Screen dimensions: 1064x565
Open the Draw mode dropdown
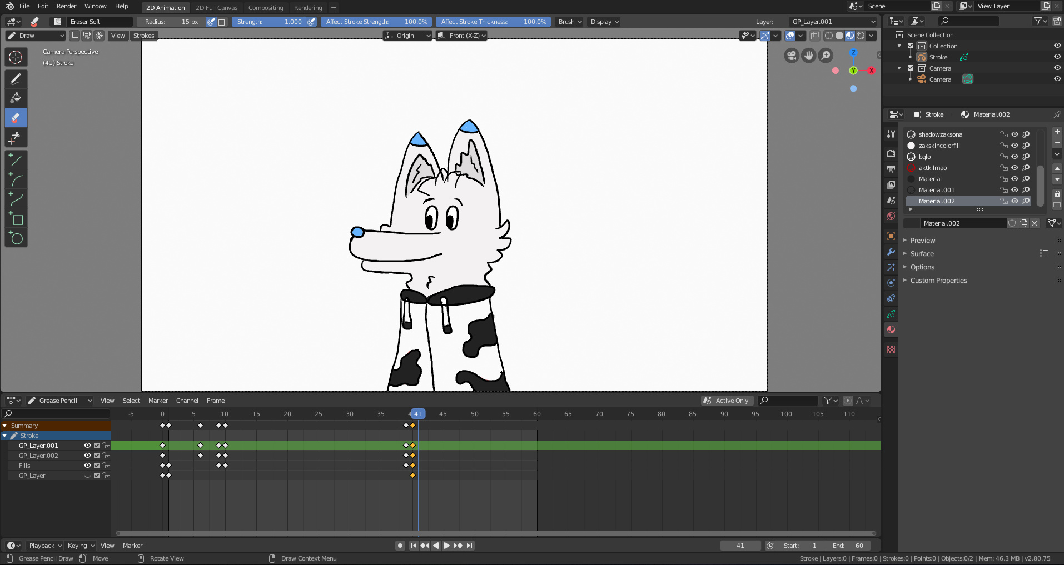(x=36, y=36)
